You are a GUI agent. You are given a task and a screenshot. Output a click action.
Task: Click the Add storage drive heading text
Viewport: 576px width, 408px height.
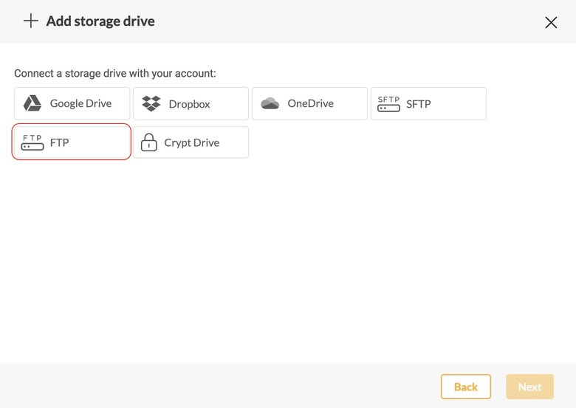click(100, 21)
